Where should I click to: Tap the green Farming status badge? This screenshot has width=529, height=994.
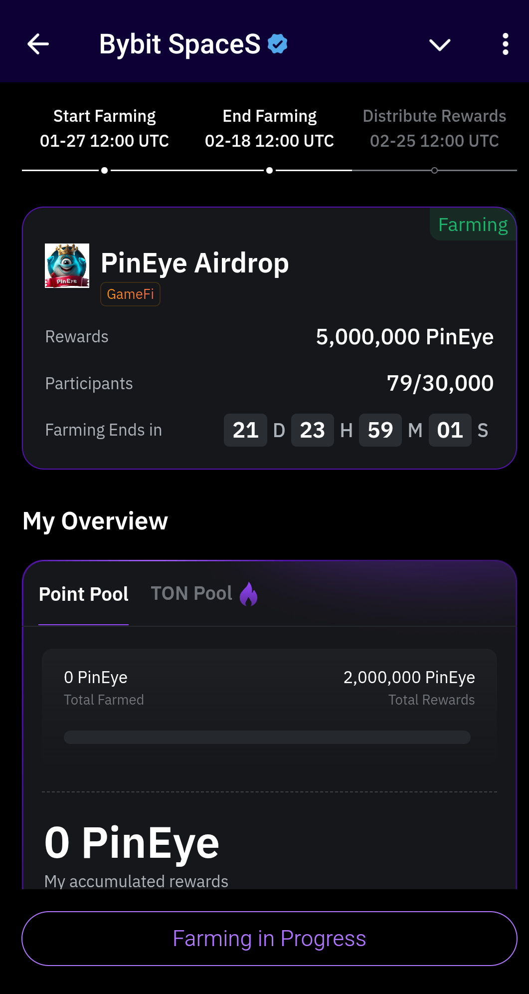[x=473, y=225]
